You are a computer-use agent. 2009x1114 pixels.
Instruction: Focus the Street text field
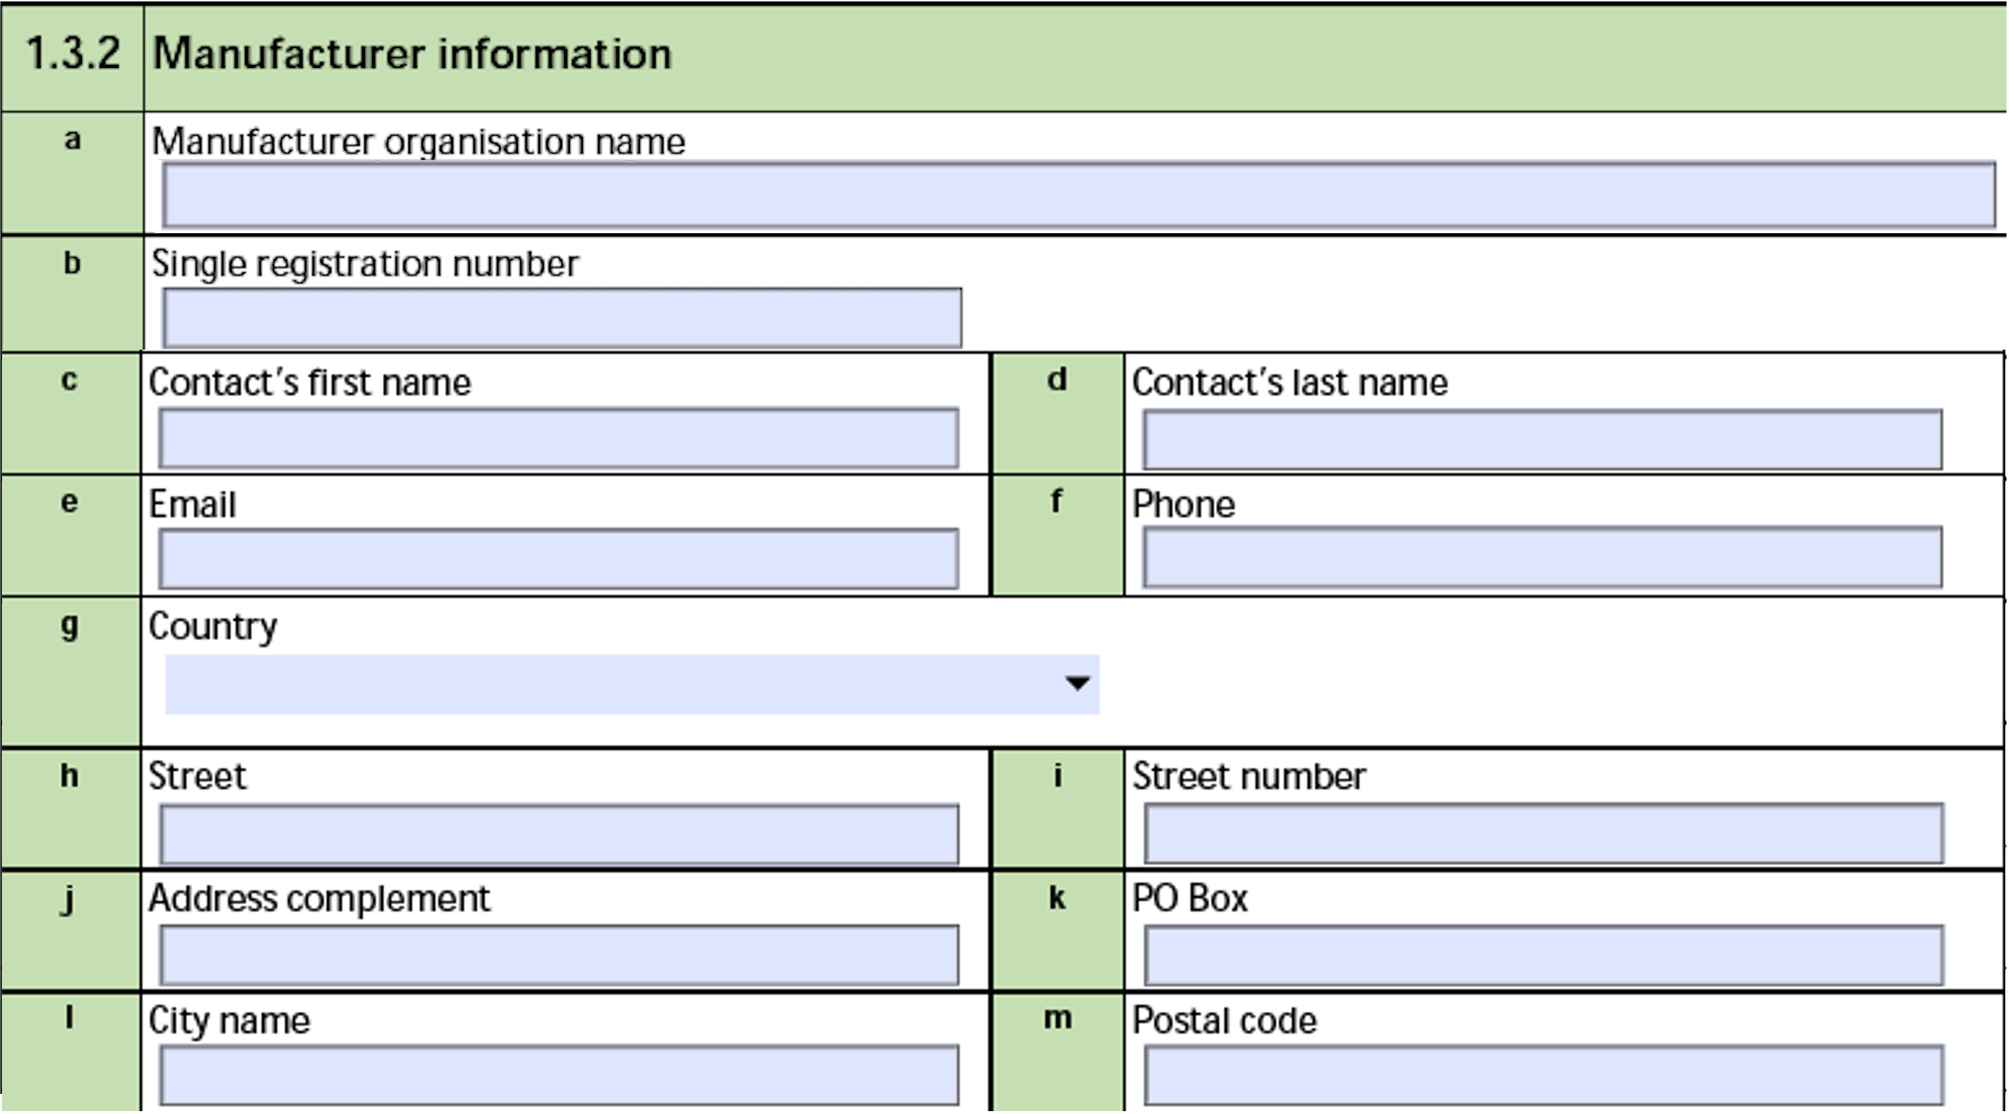pos(559,835)
